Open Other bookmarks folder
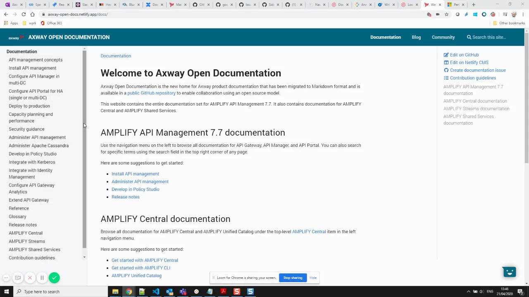 point(509,23)
